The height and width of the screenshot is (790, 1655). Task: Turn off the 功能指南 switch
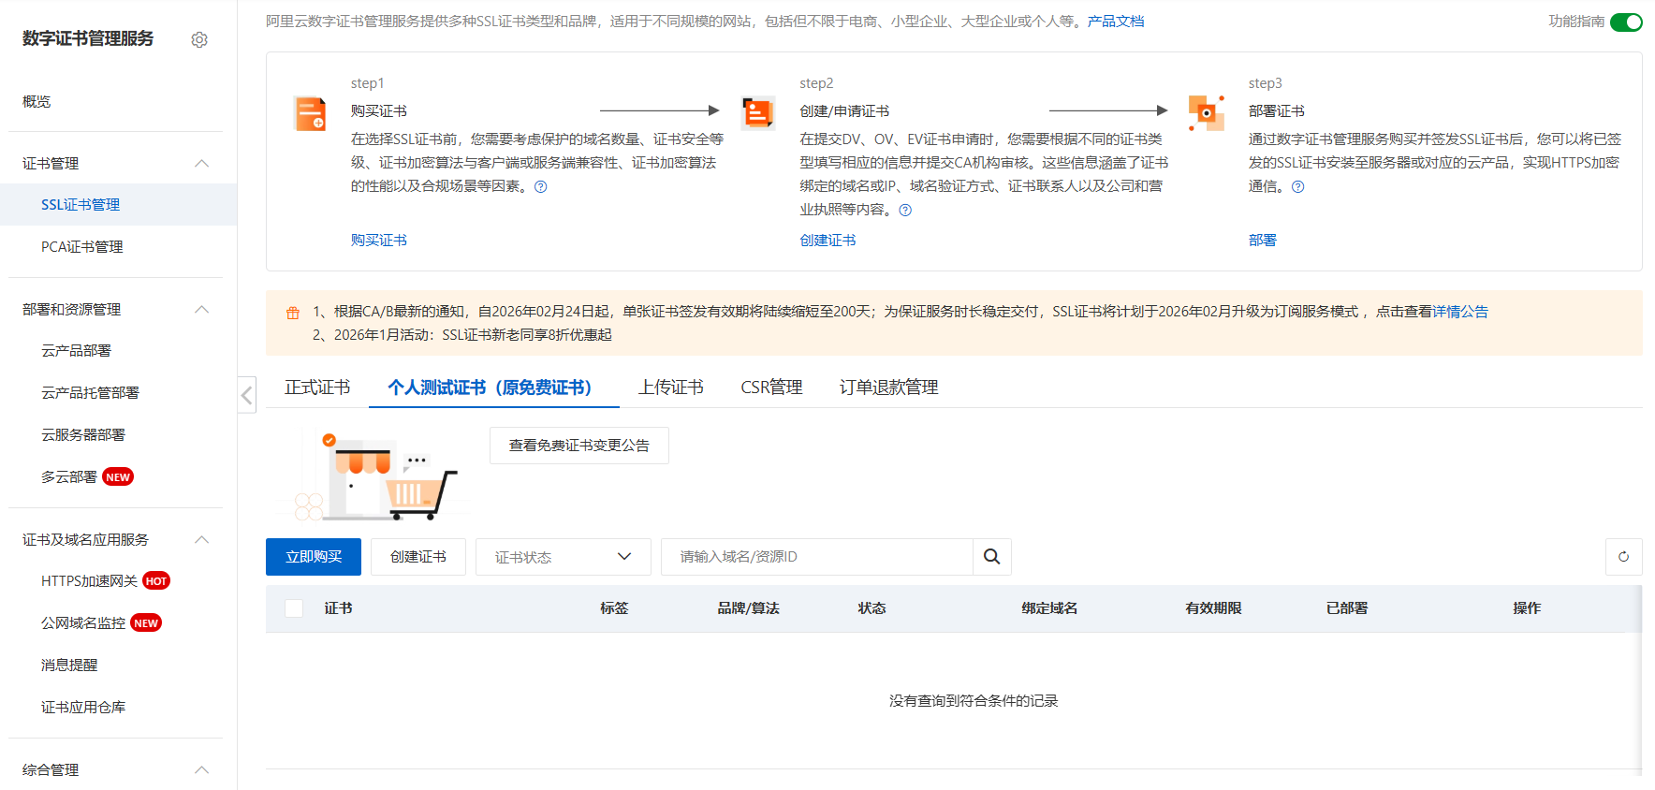pos(1626,22)
